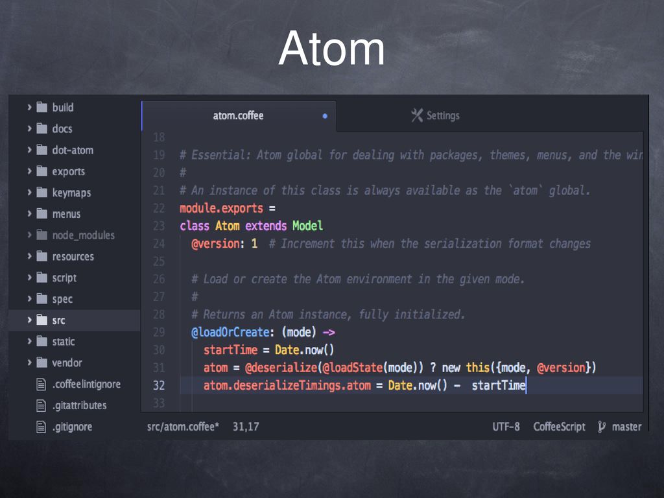Screen dimensions: 664x498
Task: Click the resources folder icon
Action: click(x=42, y=256)
